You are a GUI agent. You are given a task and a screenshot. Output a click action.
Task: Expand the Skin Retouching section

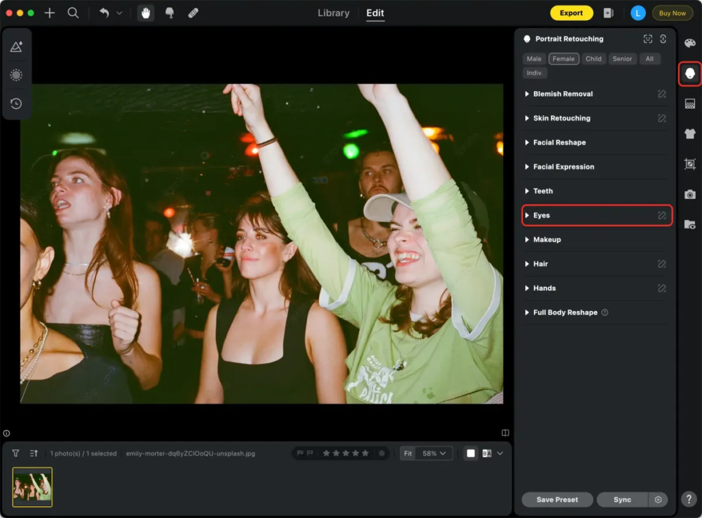(x=561, y=118)
